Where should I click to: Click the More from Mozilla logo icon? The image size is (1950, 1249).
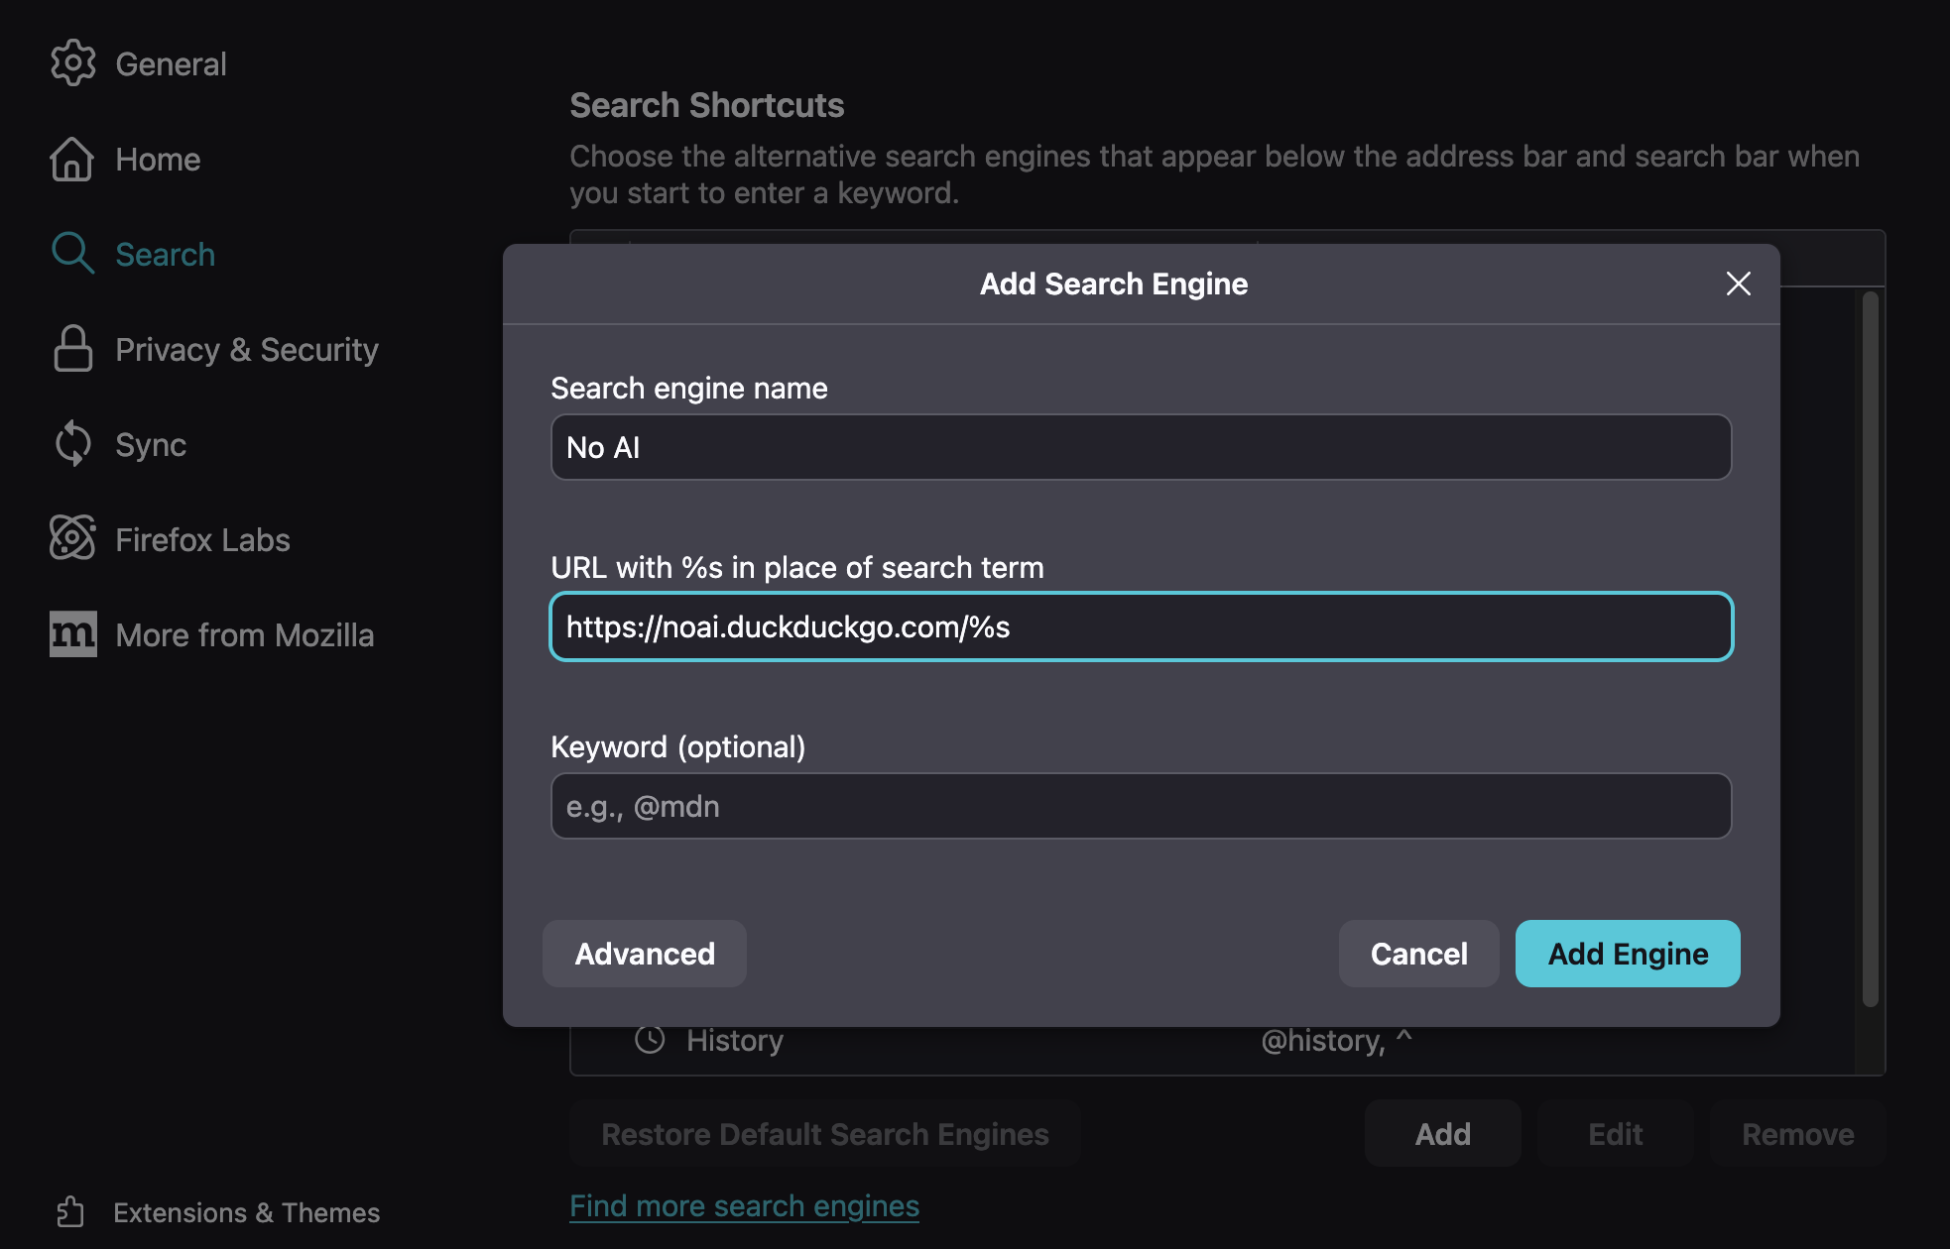72,634
